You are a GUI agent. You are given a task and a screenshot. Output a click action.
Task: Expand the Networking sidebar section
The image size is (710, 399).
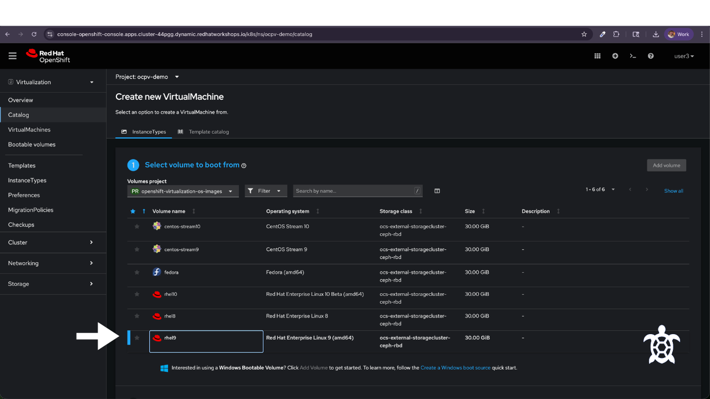point(53,263)
